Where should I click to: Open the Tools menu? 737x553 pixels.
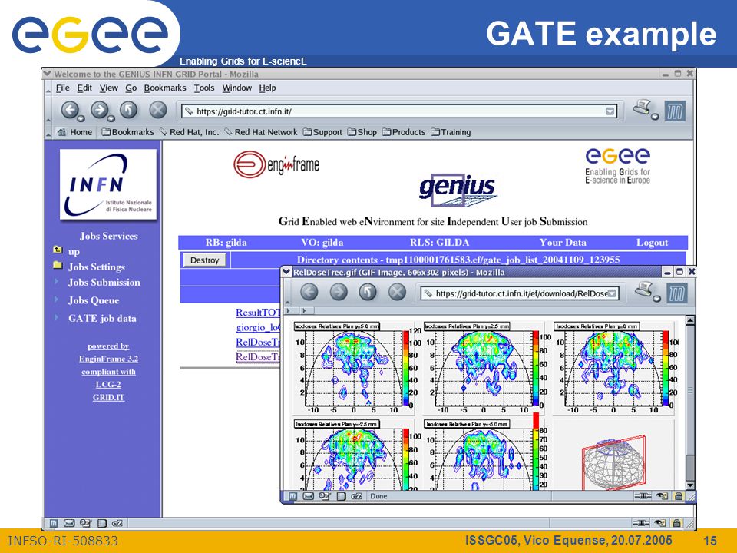(204, 88)
